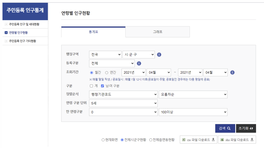Open 오름차순 sort order dropdown
The width and height of the screenshot is (264, 148).
[193, 94]
